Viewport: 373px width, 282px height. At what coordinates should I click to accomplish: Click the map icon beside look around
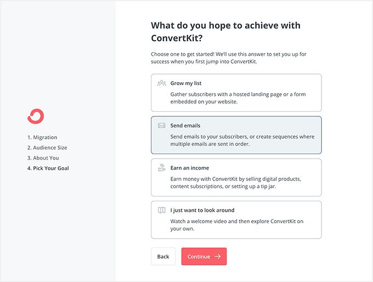[162, 210]
